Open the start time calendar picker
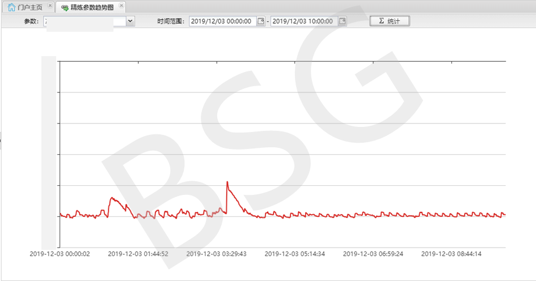Image resolution: width=536 pixels, height=281 pixels. tap(261, 21)
